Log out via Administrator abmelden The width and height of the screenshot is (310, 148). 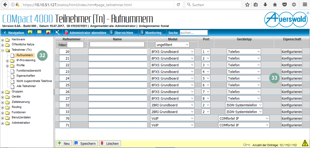(86, 33)
